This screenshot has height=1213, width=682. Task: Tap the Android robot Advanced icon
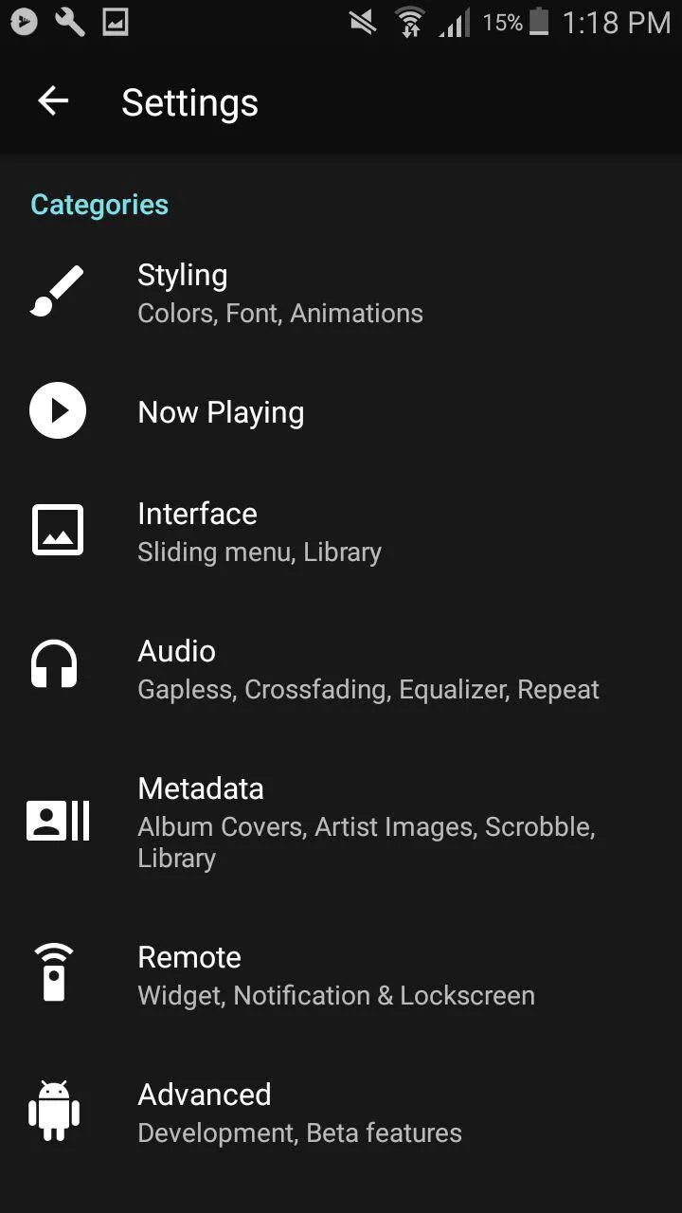click(54, 1111)
